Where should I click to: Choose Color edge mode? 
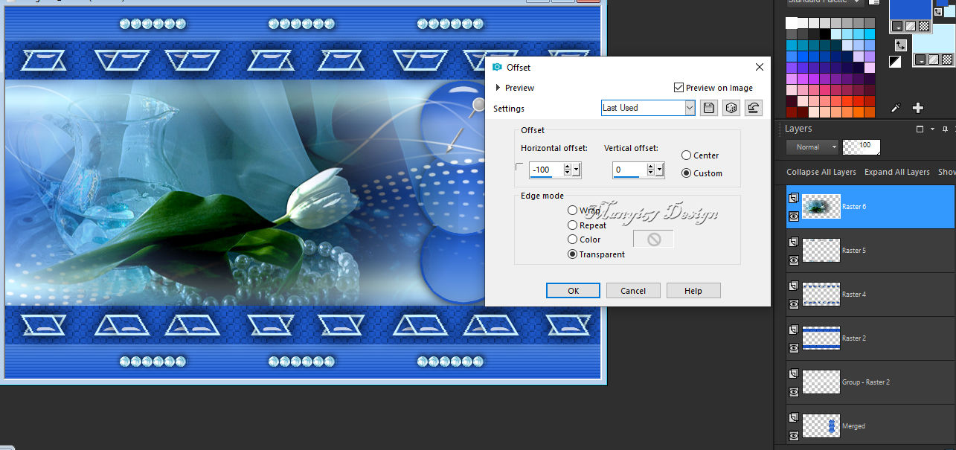coord(572,240)
